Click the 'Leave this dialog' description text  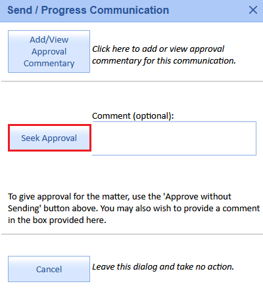[163, 267]
